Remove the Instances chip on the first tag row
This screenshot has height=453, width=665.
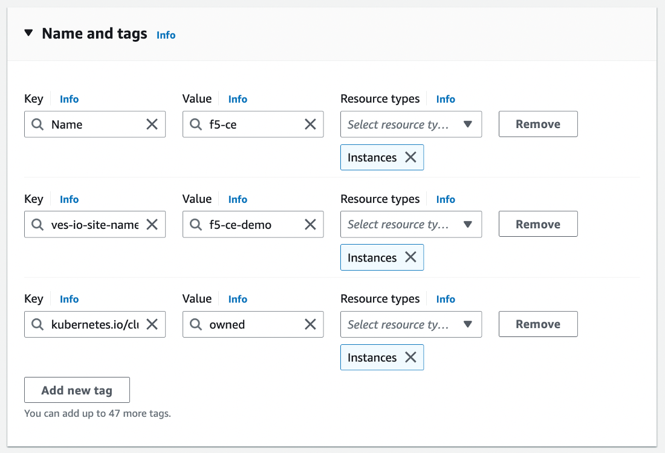pyautogui.click(x=410, y=157)
